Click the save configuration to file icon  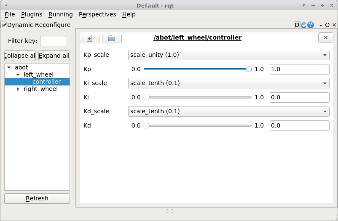click(x=89, y=38)
